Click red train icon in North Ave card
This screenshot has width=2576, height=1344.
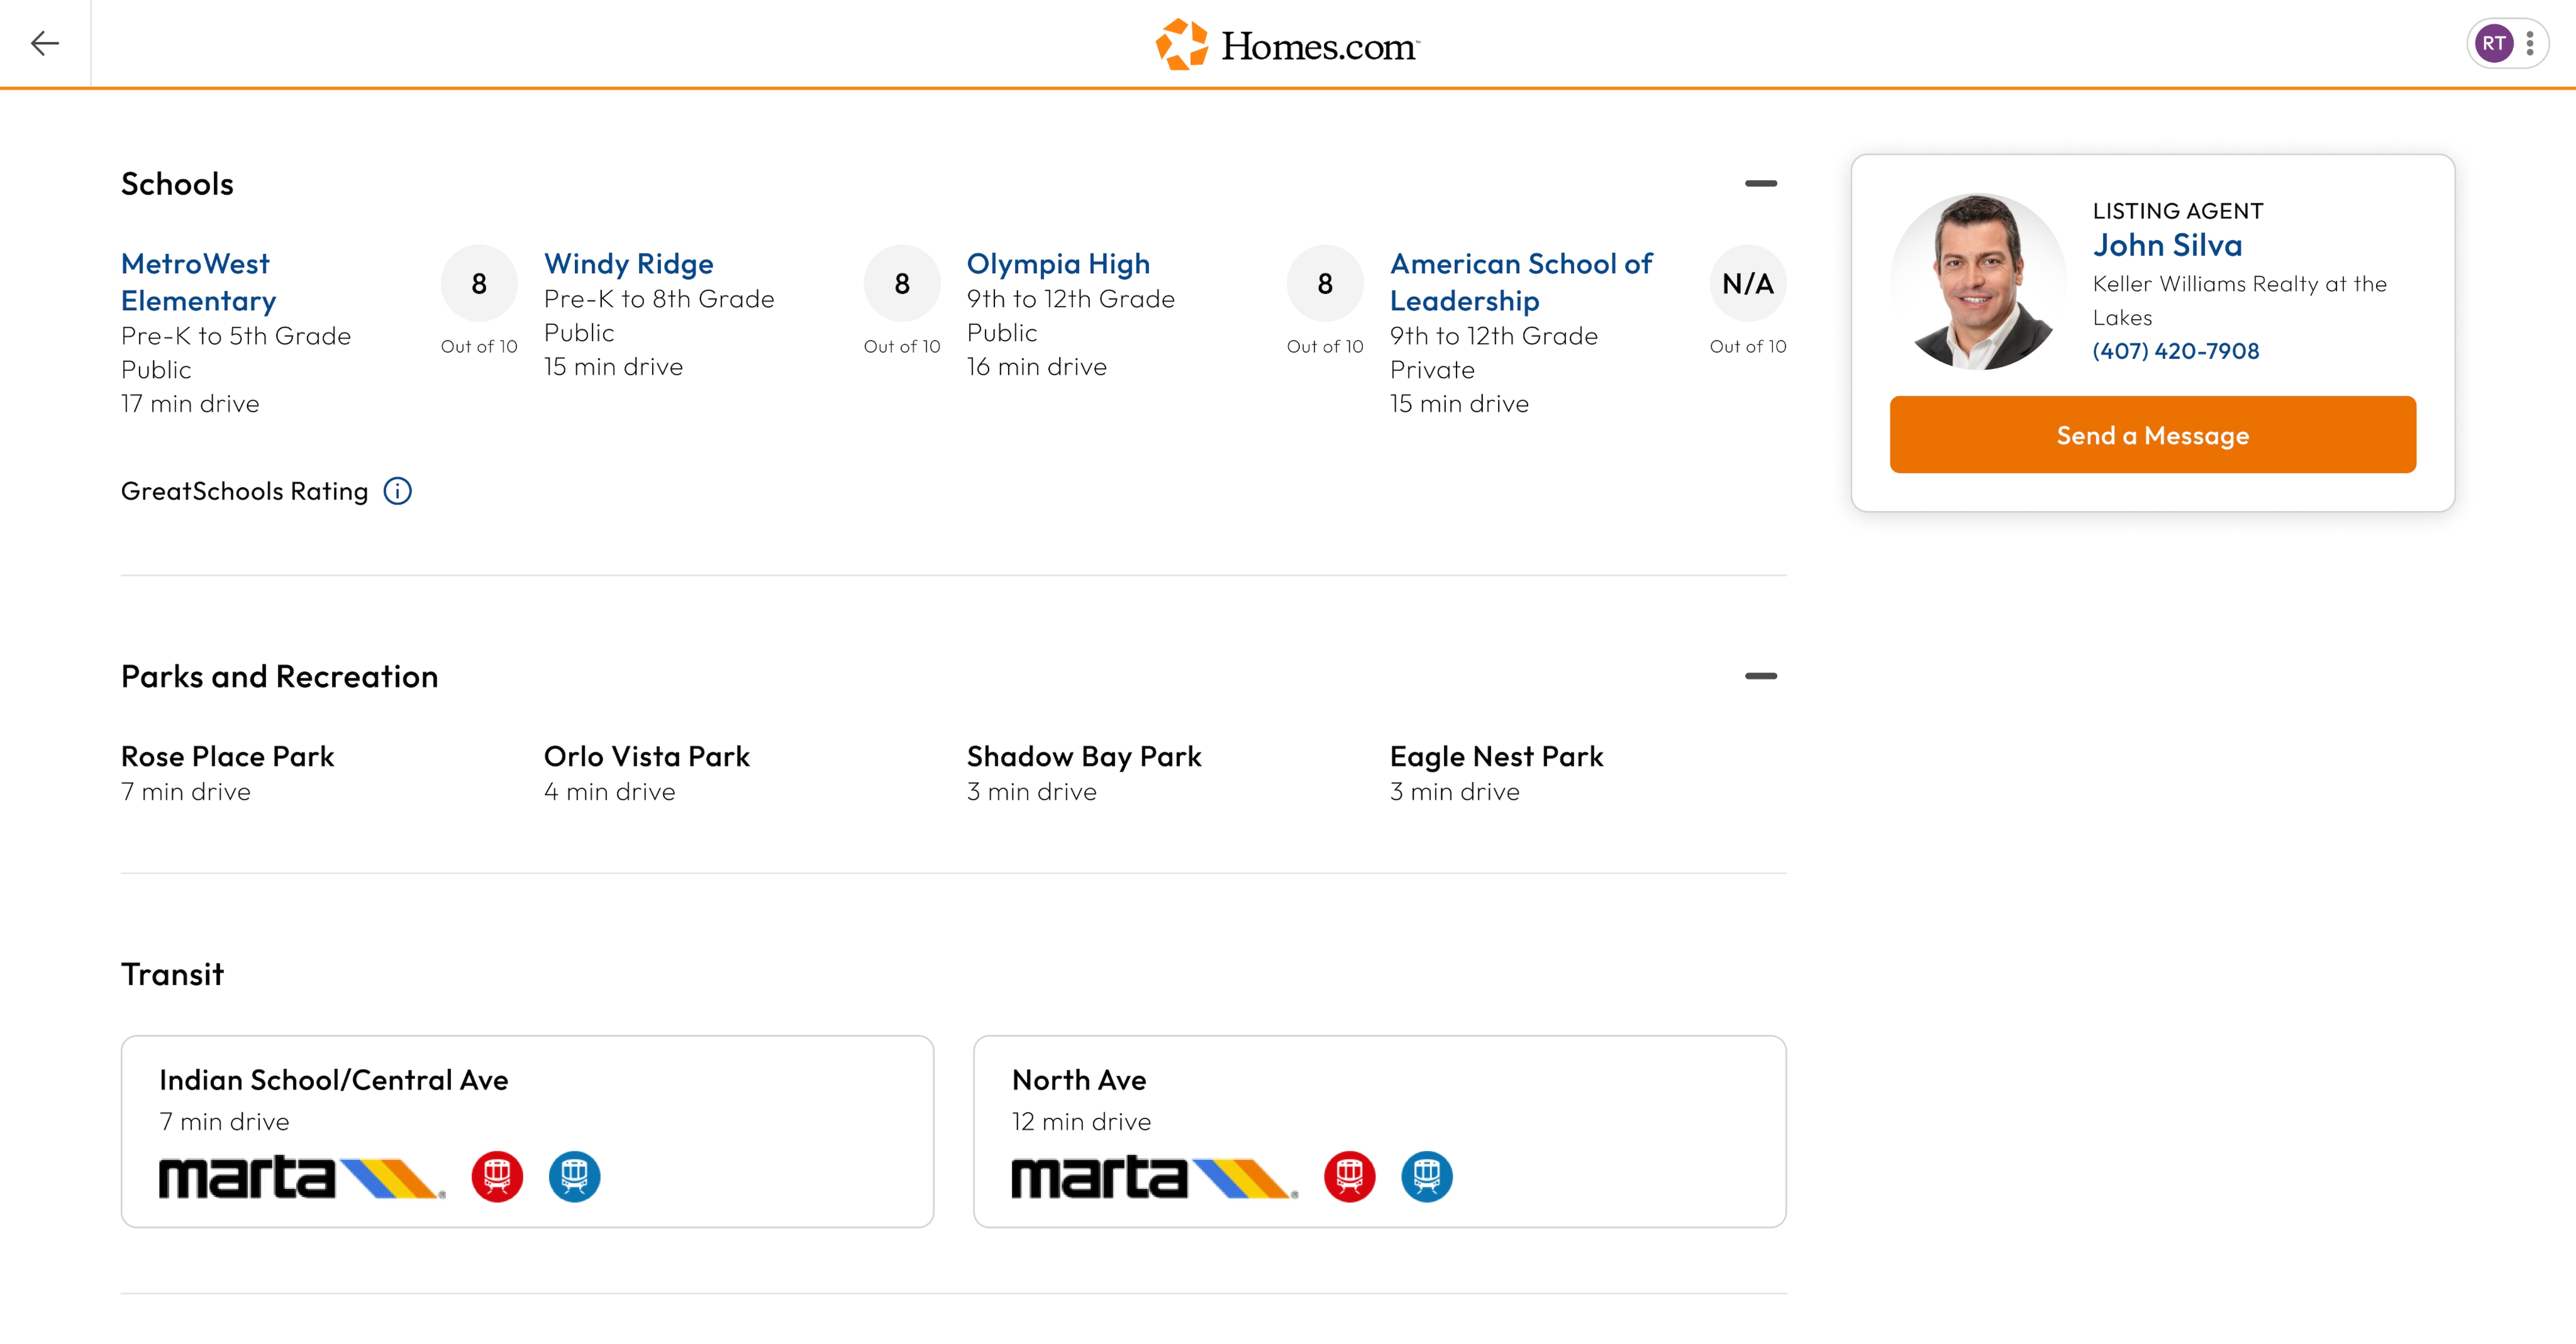[x=1349, y=1176]
